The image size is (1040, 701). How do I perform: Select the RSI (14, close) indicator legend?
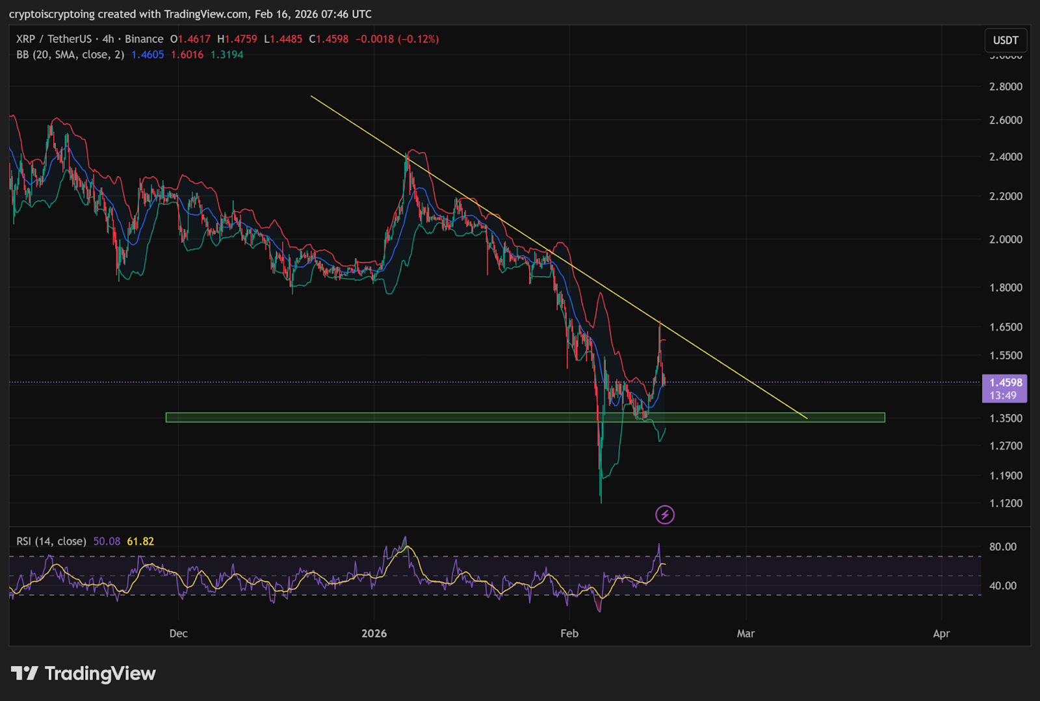[51, 541]
